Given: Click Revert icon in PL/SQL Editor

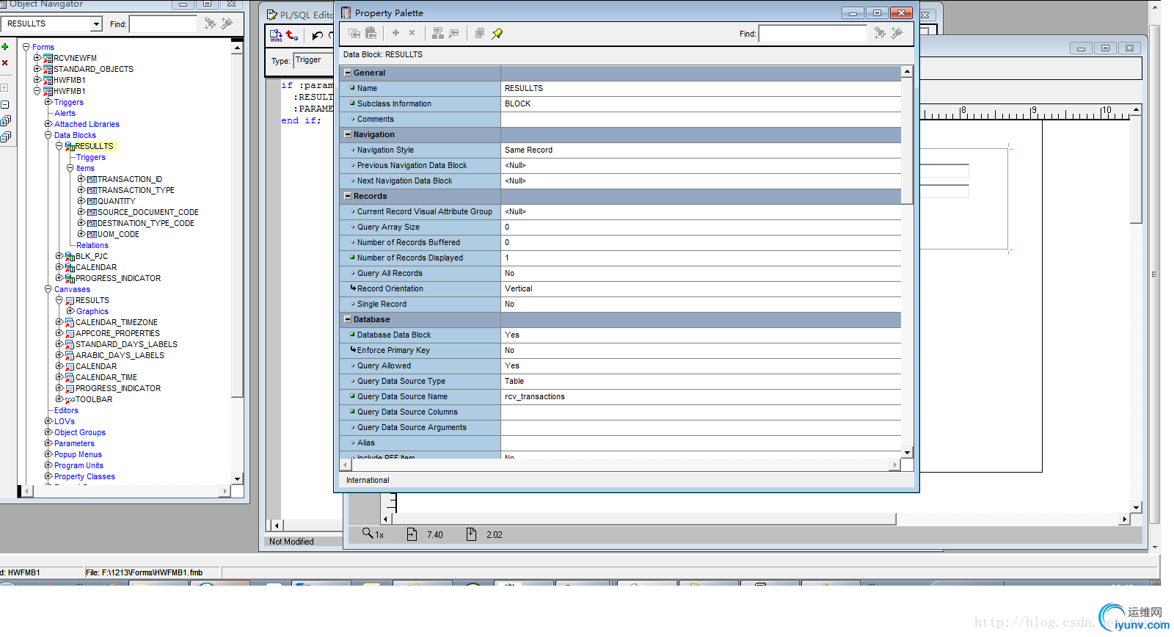Looking at the screenshot, I should (x=292, y=35).
